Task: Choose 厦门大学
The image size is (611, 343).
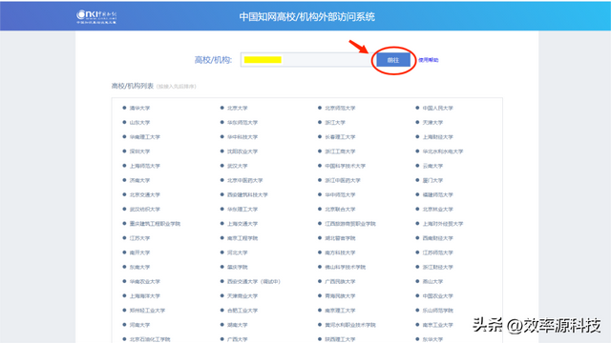Action: click(x=432, y=180)
